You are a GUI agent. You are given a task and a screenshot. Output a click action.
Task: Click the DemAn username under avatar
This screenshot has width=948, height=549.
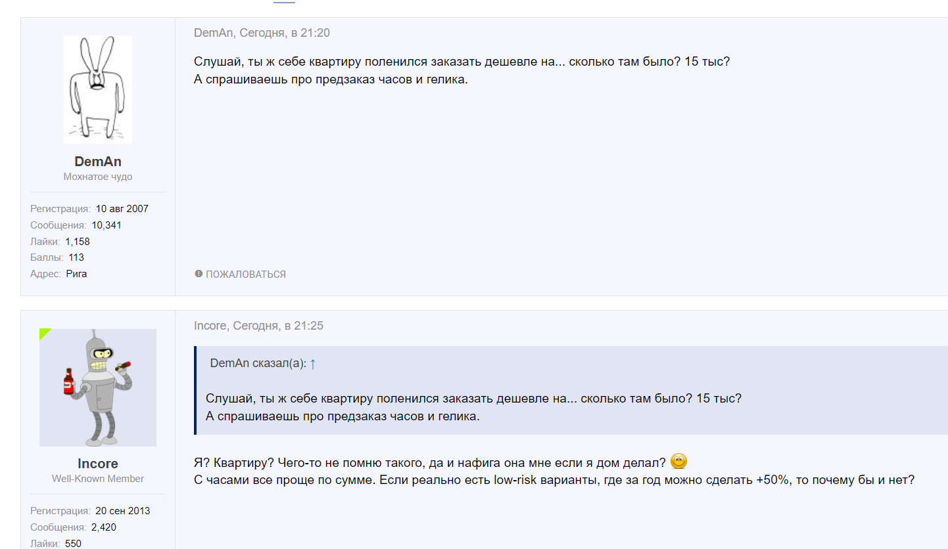98,162
